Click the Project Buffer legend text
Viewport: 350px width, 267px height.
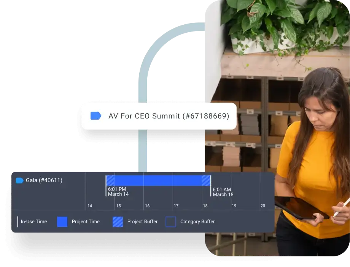pos(142,222)
